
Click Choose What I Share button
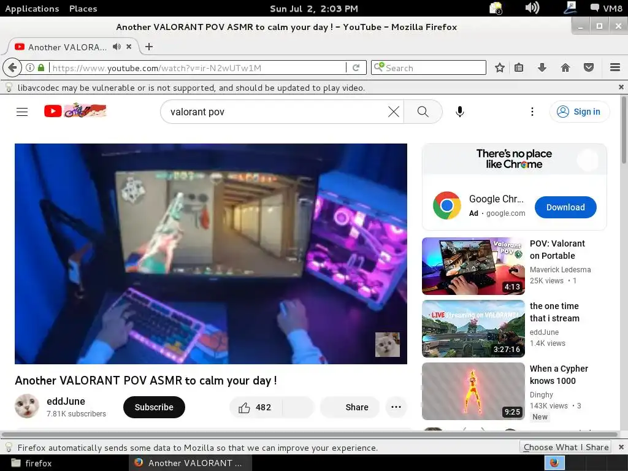pyautogui.click(x=565, y=447)
